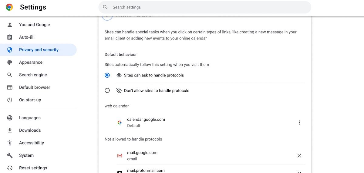Go to Default browser section
Viewport: 364px width, 173px height.
pos(35,87)
